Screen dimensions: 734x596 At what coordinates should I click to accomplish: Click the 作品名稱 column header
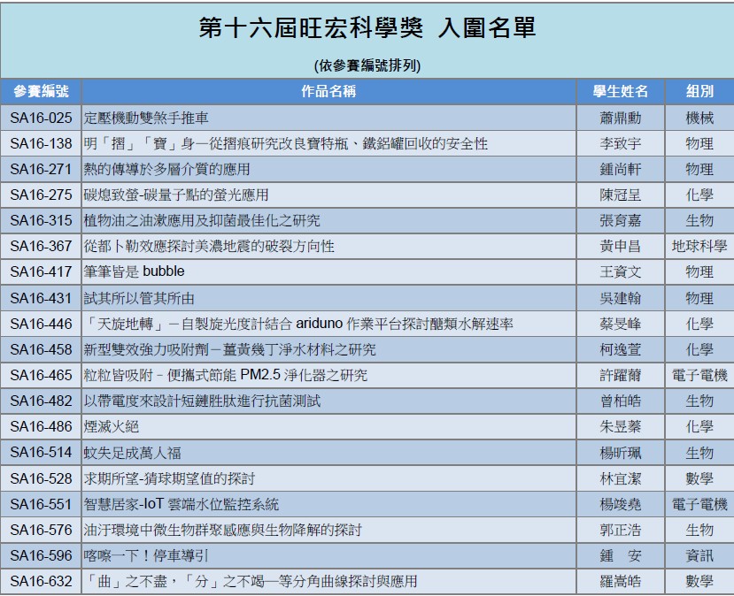328,91
